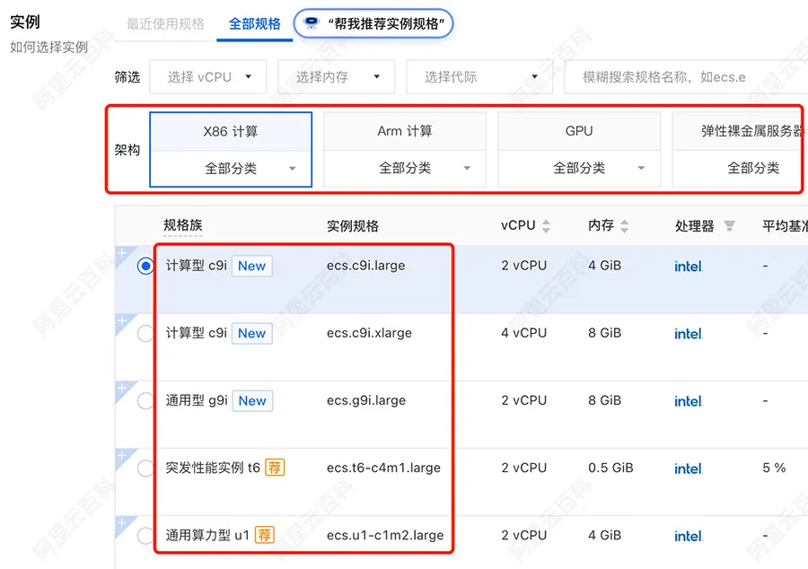Screen dimensions: 808x569
Task: Open 如何选择实例 help link
Action: [x=49, y=48]
